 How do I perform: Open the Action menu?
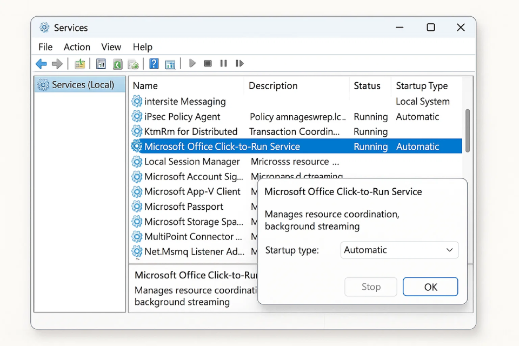(76, 47)
